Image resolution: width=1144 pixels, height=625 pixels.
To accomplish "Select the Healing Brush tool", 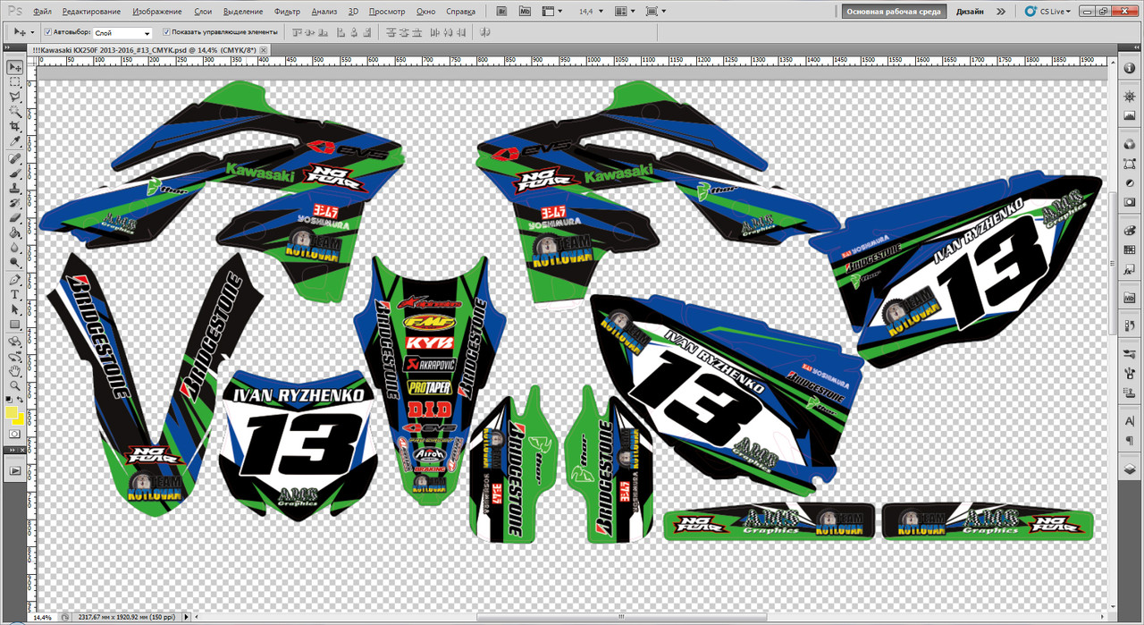I will [x=15, y=158].
